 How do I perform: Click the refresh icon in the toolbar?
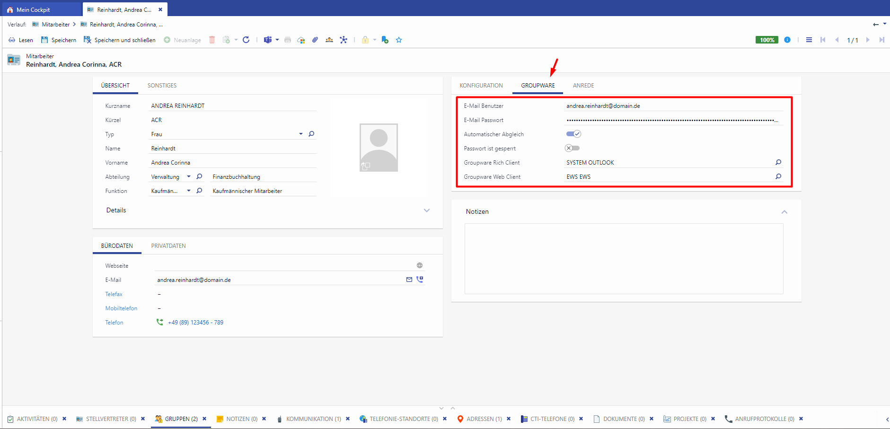coord(246,40)
